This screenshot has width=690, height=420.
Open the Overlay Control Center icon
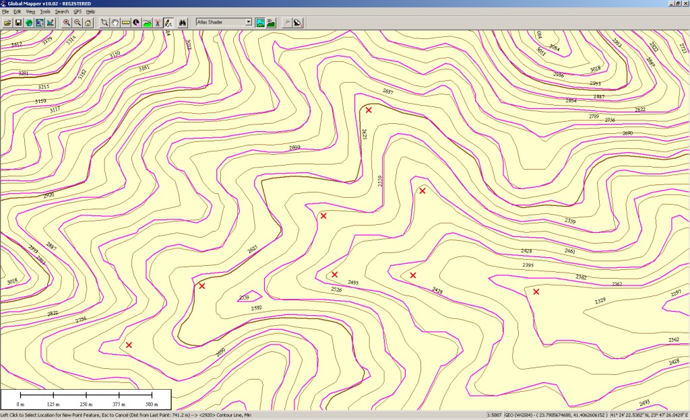point(40,22)
